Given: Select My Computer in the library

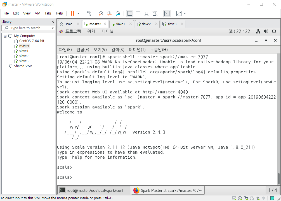Looking at the screenshot, I should [25, 36].
